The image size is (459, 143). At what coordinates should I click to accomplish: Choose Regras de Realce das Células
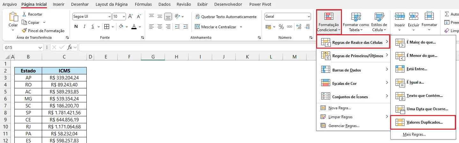point(353,42)
